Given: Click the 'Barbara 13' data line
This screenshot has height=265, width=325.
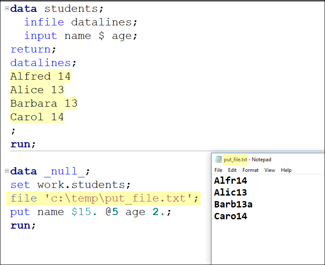Looking at the screenshot, I should 44,103.
